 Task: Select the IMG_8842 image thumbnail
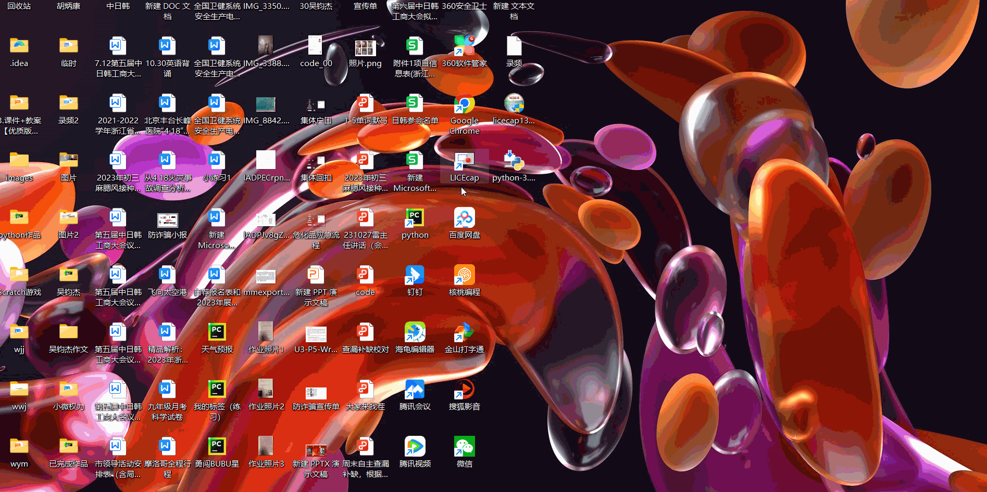266,104
